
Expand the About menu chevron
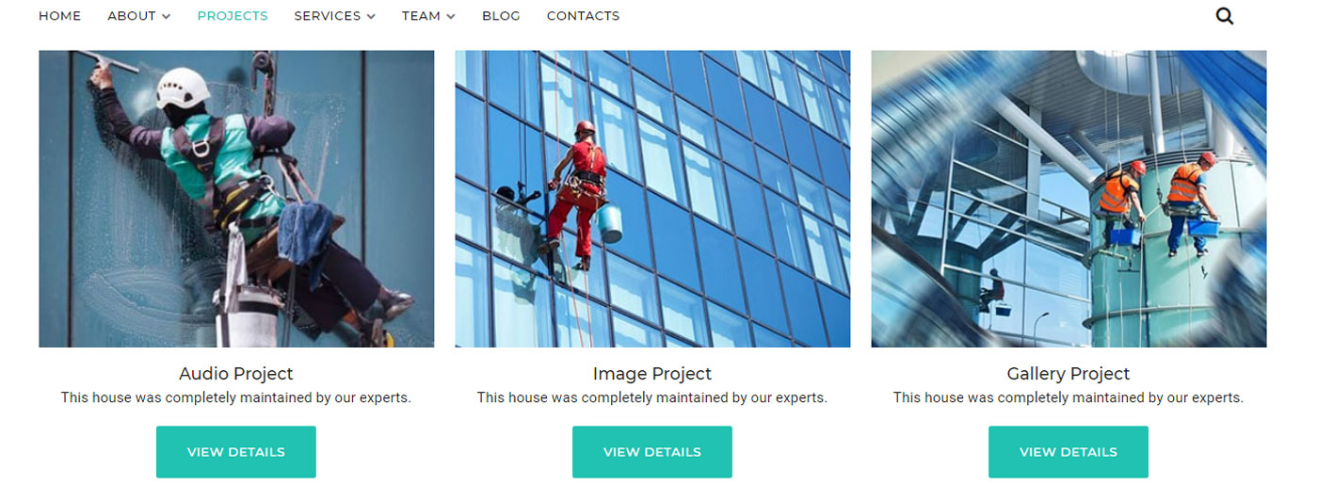click(166, 17)
